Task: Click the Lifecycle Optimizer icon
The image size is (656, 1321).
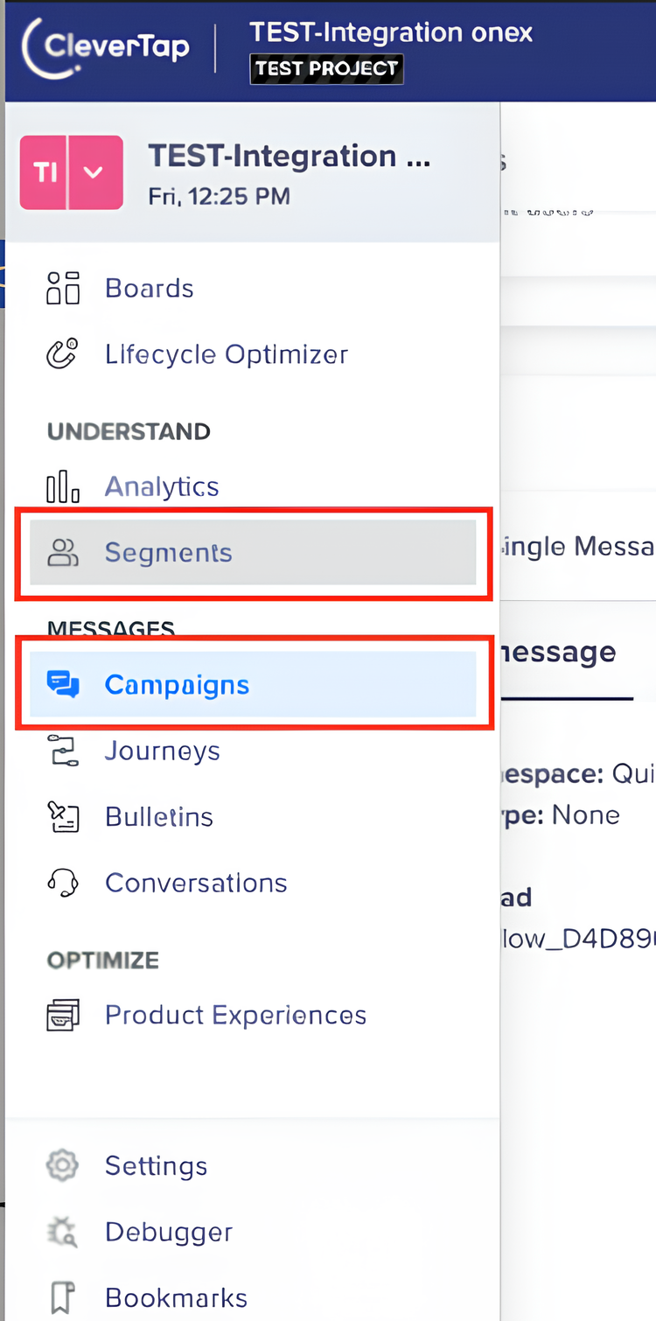Action: pyautogui.click(x=63, y=354)
